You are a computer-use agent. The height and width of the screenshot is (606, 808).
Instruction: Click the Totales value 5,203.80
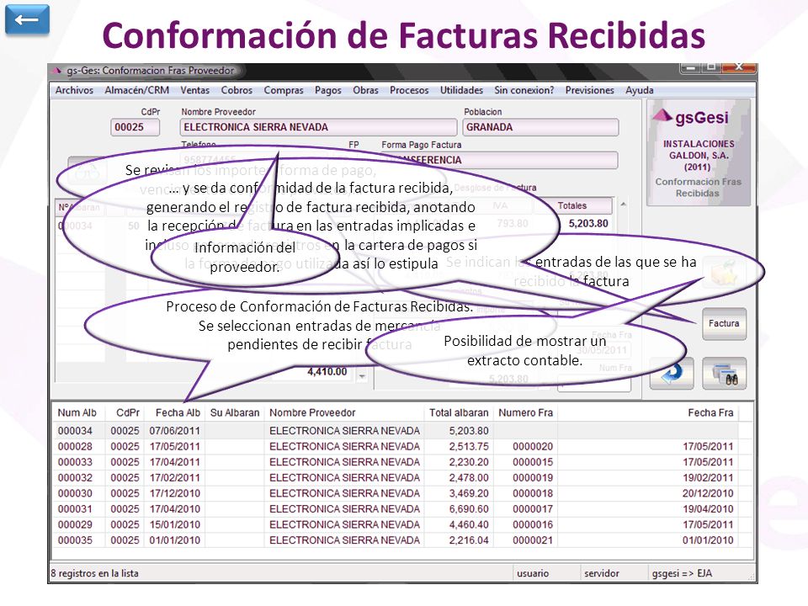pos(588,224)
